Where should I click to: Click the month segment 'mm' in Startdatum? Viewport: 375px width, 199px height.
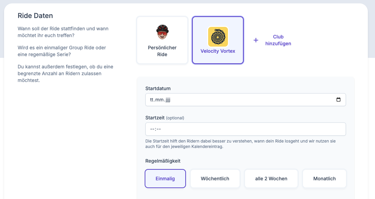[160, 100]
